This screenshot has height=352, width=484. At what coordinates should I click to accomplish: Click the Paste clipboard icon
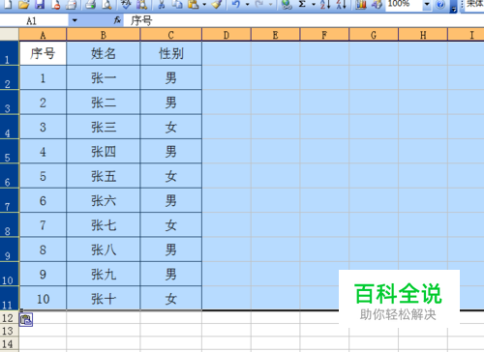193,4
